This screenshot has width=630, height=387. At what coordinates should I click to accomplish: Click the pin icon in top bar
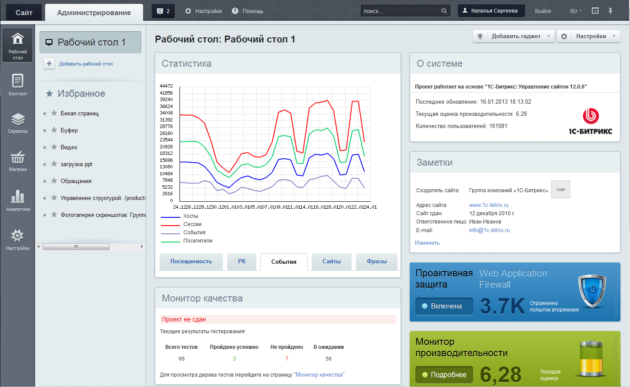610,11
